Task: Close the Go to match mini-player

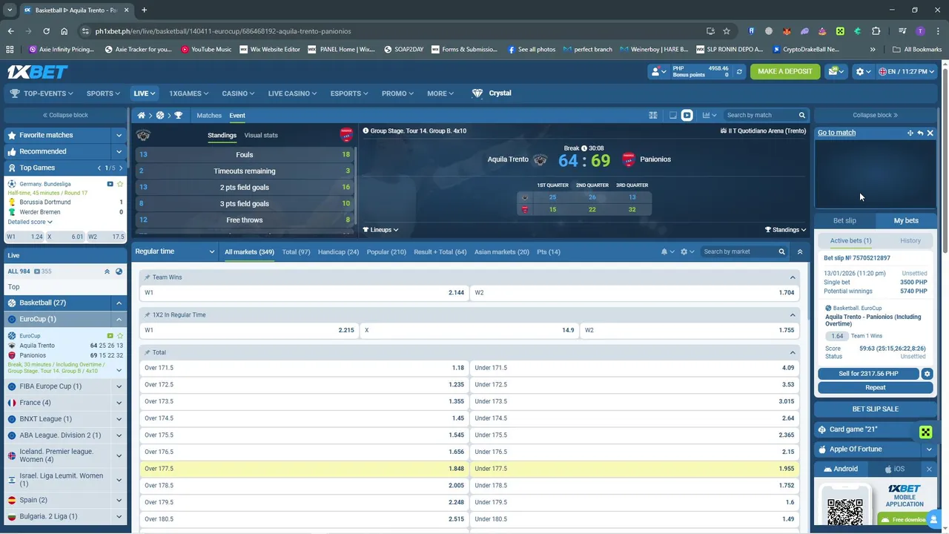Action: pyautogui.click(x=930, y=133)
